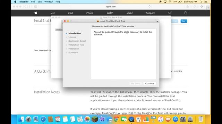
Task: Open FaceTime from the Dock
Action: [124, 119]
